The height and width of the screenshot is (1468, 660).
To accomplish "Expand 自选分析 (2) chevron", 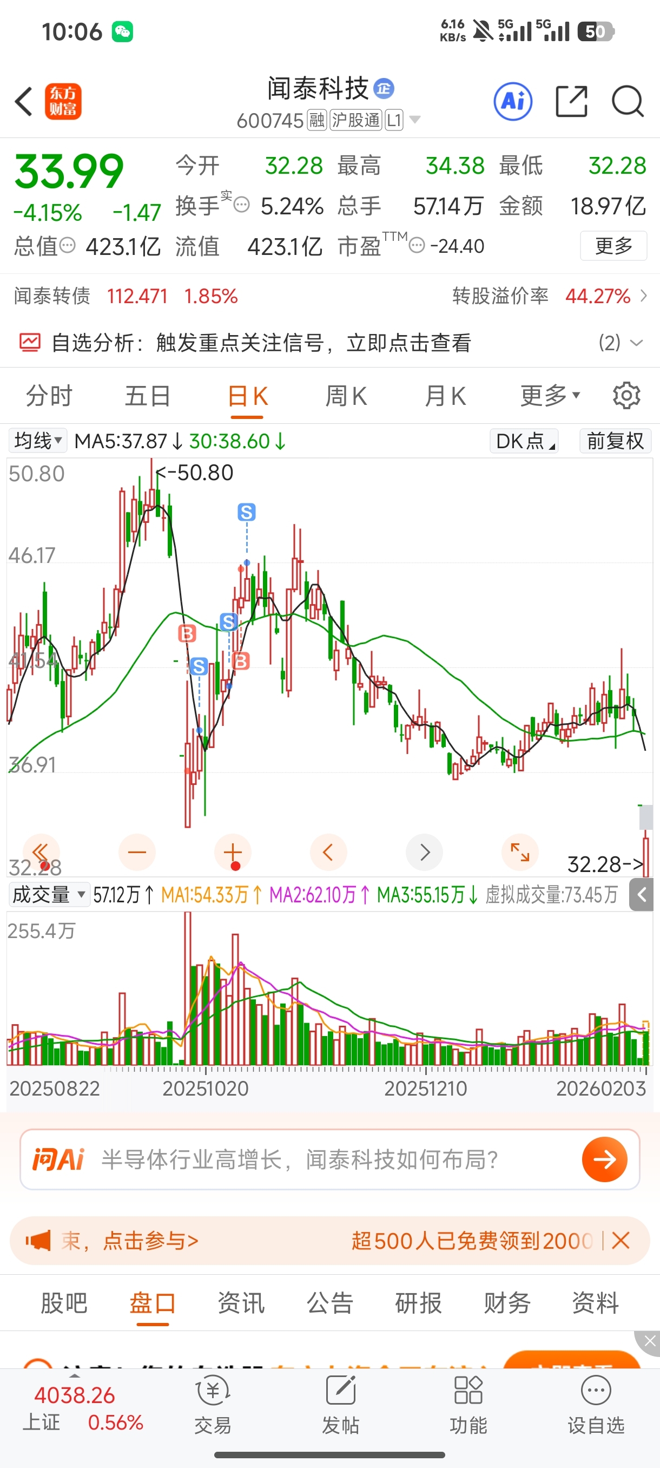I will tap(637, 343).
